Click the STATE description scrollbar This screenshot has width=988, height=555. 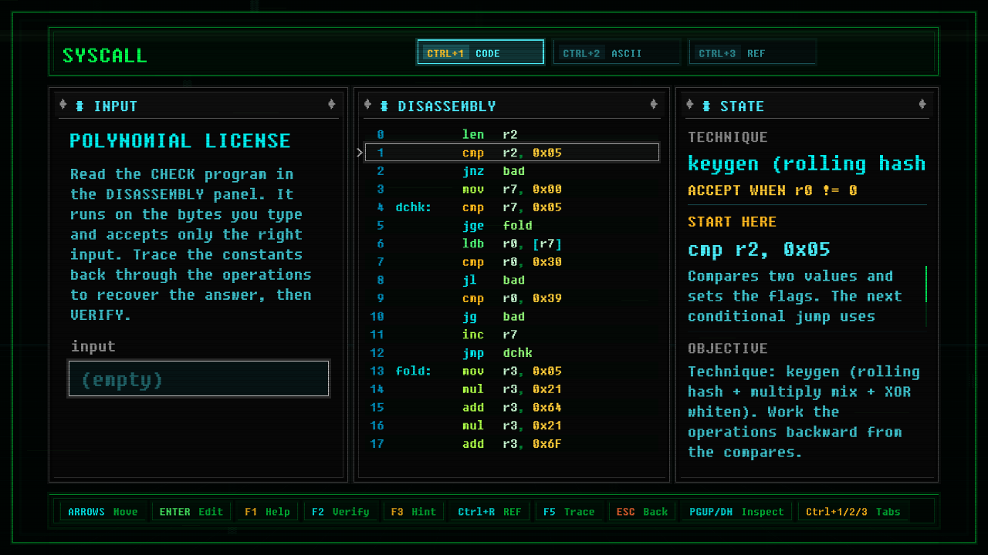[x=925, y=296]
